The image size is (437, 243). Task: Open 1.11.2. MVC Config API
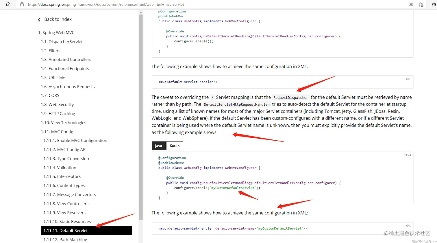coord(65,150)
